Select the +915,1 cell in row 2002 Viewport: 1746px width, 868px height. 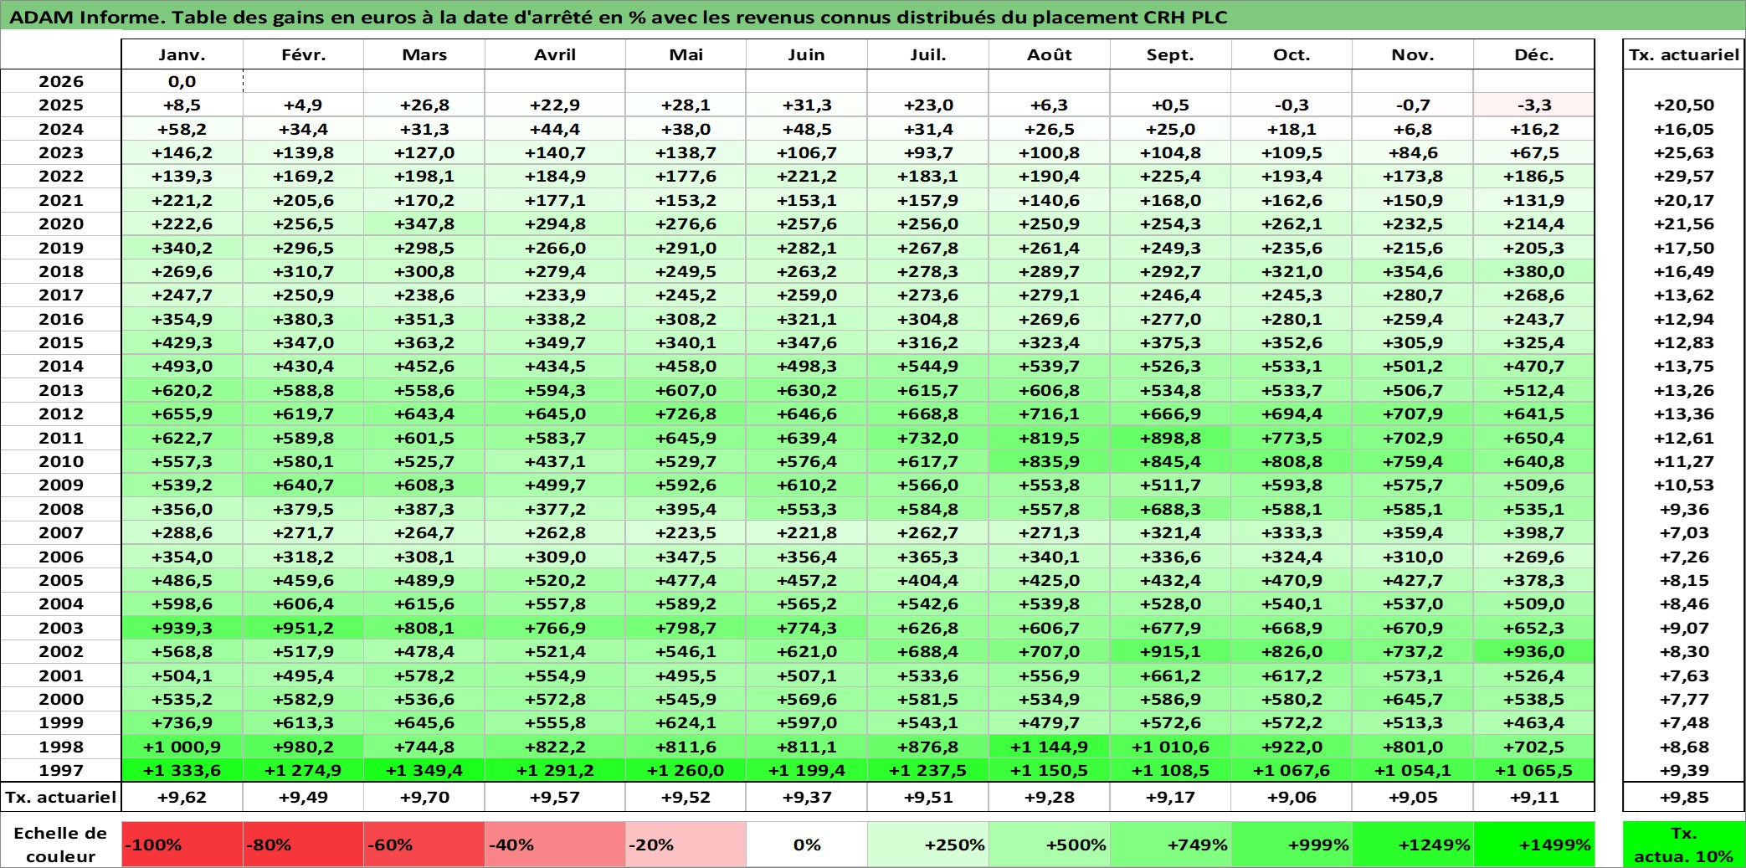tap(1170, 651)
